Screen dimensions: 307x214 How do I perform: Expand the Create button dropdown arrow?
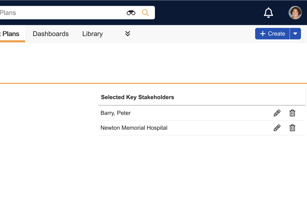point(295,34)
